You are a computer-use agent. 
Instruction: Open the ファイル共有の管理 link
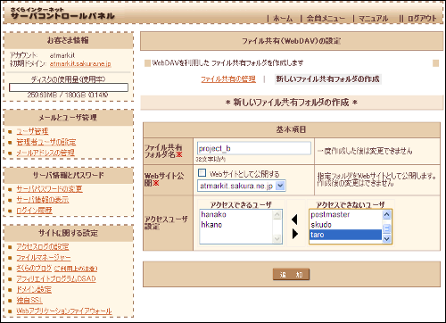228,79
